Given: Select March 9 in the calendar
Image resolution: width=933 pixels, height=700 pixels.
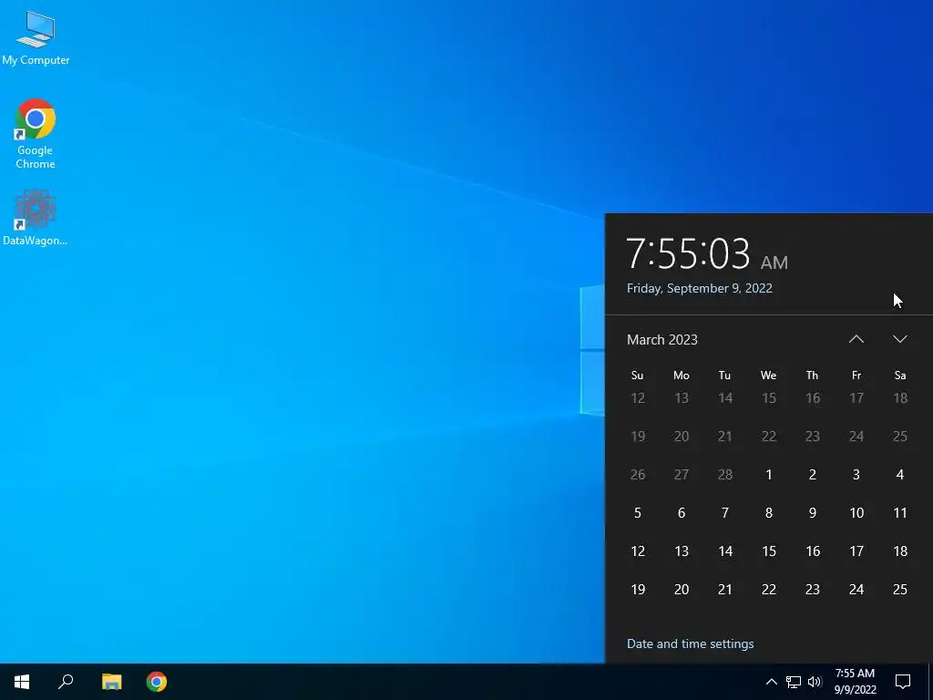Looking at the screenshot, I should pyautogui.click(x=812, y=513).
